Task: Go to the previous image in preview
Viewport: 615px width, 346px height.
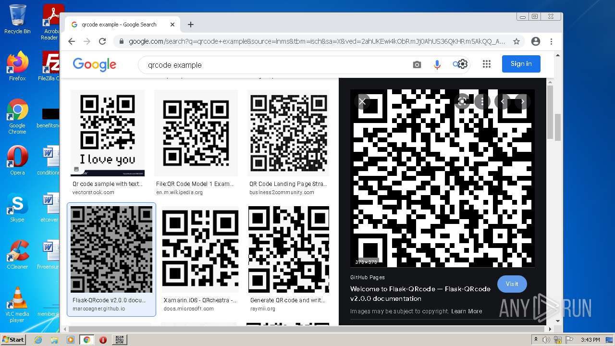Action: (x=503, y=101)
